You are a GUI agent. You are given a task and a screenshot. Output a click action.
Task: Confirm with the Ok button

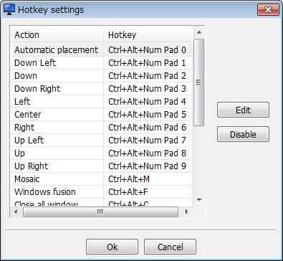pyautogui.click(x=112, y=247)
